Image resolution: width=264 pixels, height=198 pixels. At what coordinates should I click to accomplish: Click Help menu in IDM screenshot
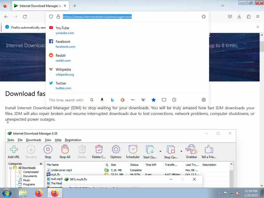(x=58, y=140)
